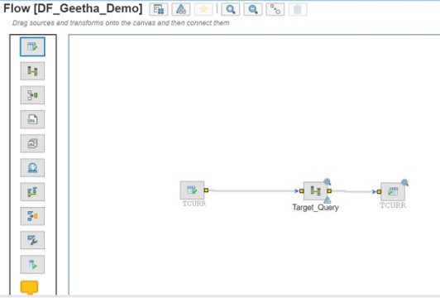Click output port of source TCURR node
Screen dimensions: 440x298
[206, 190]
